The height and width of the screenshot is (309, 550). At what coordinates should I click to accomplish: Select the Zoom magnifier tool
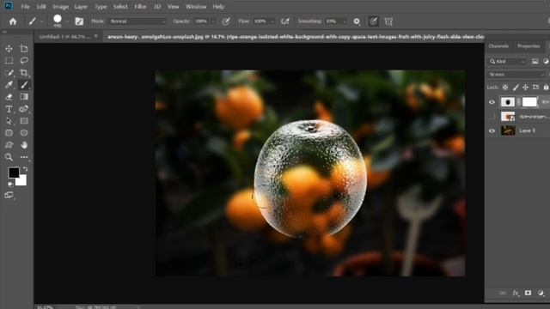tap(9, 157)
